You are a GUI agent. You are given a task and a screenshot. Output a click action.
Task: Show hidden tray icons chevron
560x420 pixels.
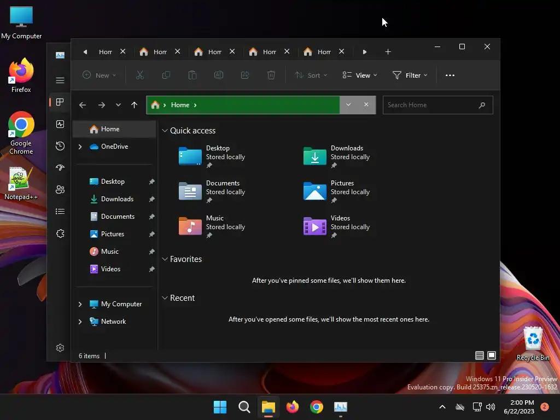(442, 407)
